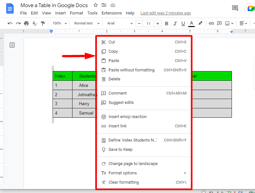Toggle Underline formatting

(x=183, y=23)
